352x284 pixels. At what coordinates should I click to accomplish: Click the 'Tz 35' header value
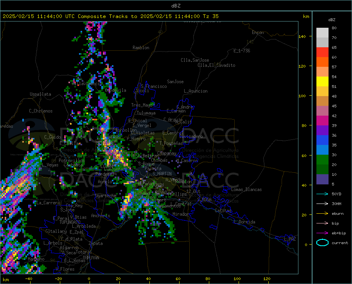pos(210,16)
